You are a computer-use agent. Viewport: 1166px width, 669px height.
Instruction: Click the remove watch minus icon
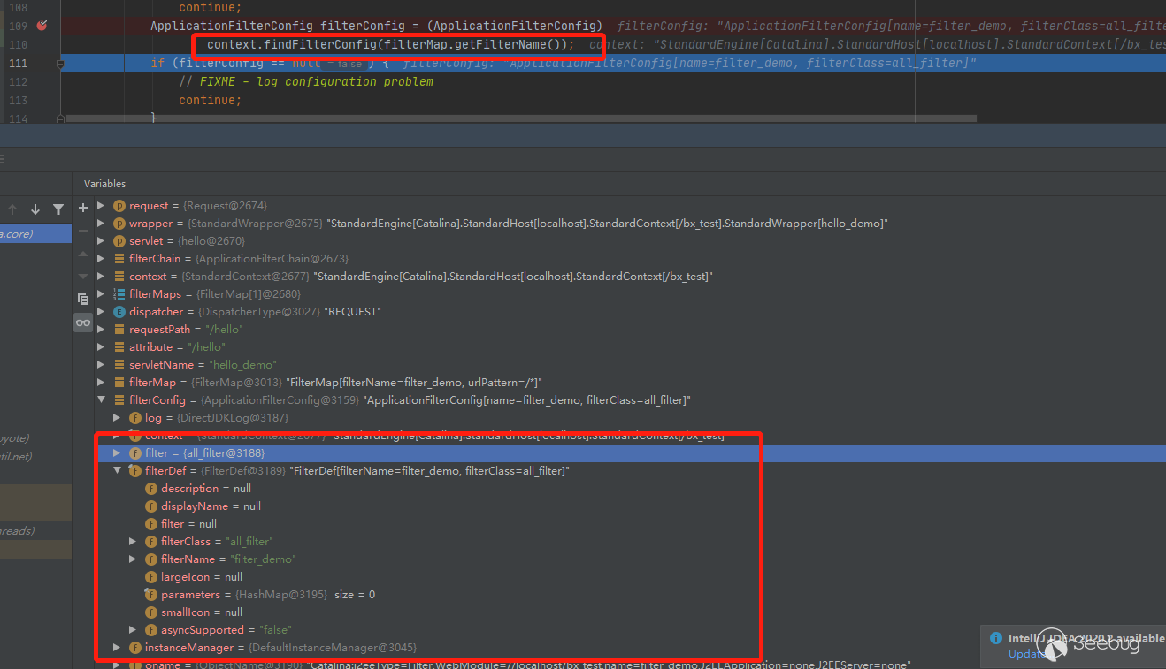(83, 230)
